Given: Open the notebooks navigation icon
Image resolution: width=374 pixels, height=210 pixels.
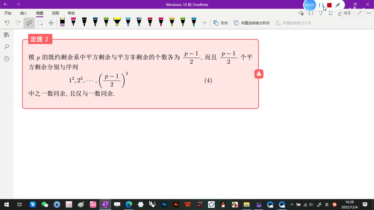Looking at the screenshot, I should [x=6, y=35].
